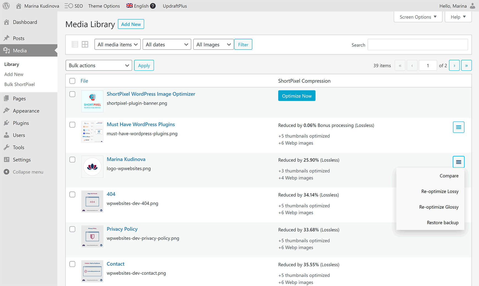This screenshot has width=479, height=286.
Task: Check the Privacy Policy image row
Action: (x=72, y=229)
